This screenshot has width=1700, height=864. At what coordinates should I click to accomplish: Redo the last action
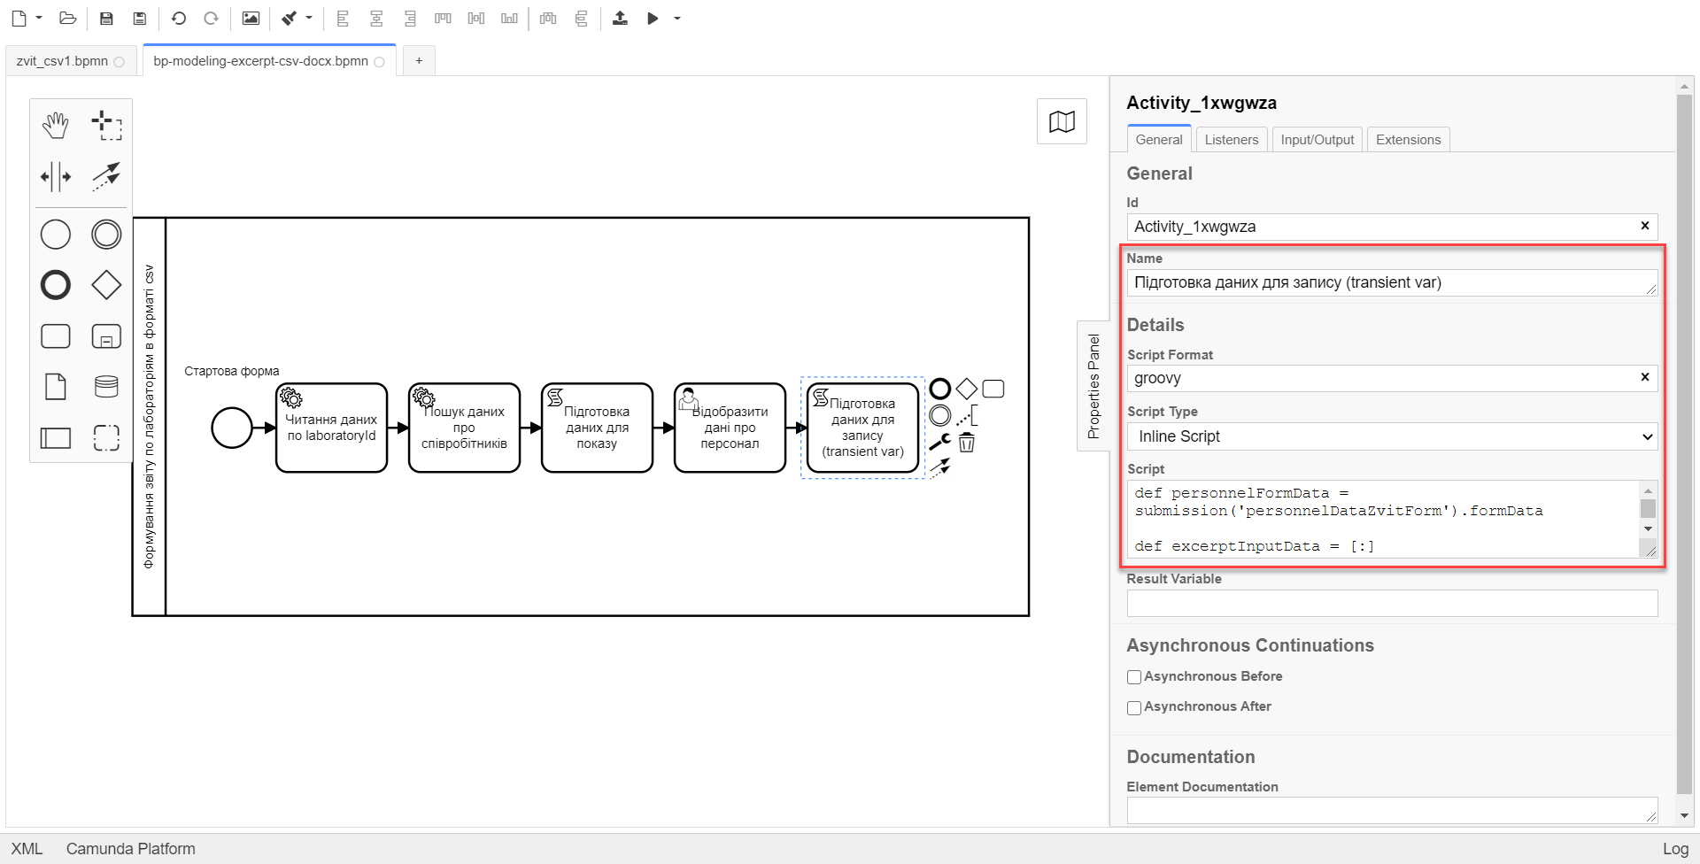coord(211,18)
